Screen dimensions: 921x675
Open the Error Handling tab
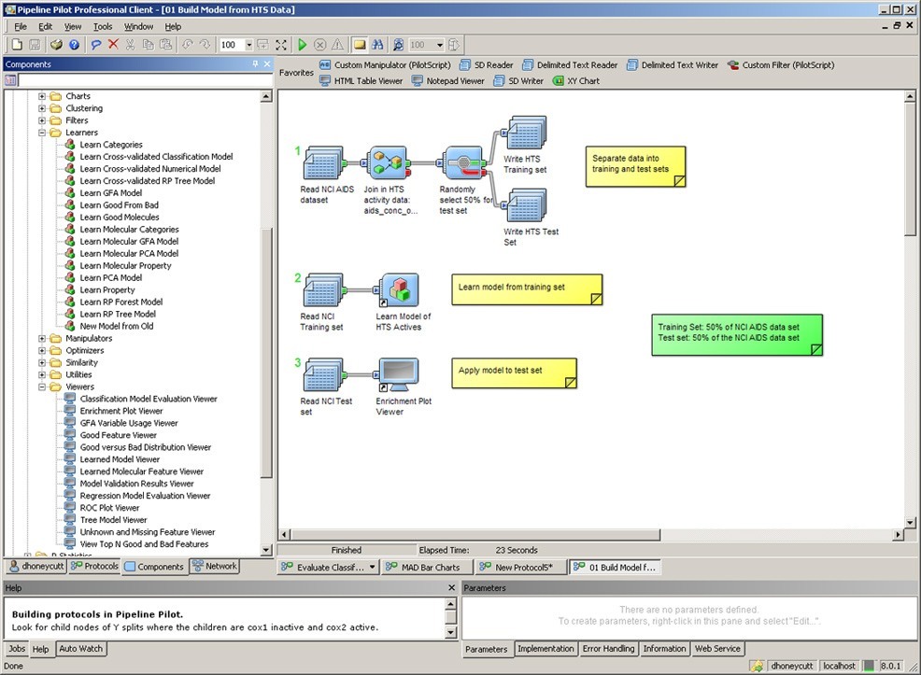pyautogui.click(x=608, y=649)
